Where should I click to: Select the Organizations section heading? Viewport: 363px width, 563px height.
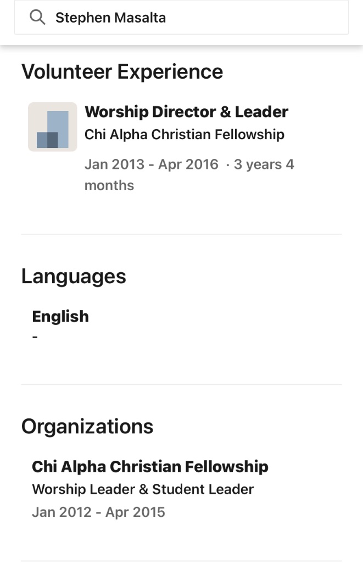(87, 427)
